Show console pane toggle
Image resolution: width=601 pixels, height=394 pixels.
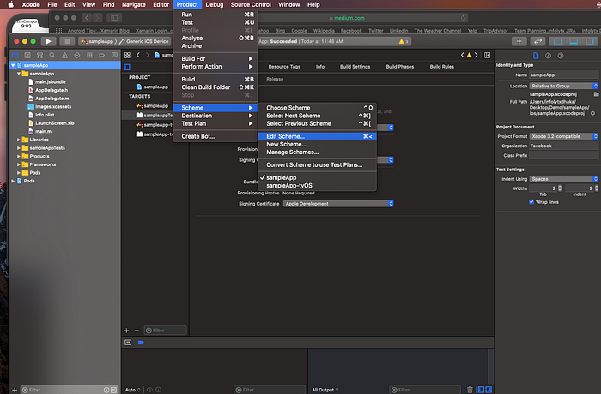pos(489,390)
